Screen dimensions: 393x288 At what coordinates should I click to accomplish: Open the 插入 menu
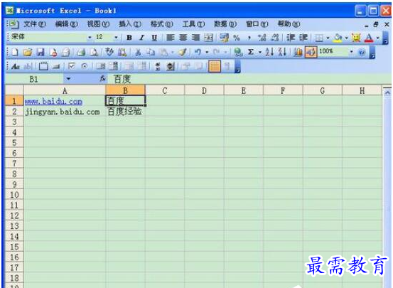click(x=130, y=24)
